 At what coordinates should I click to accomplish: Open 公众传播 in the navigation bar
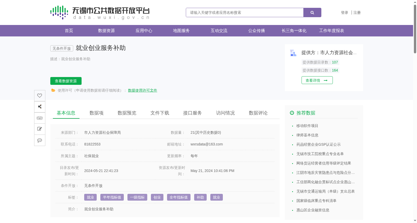[x=256, y=31]
